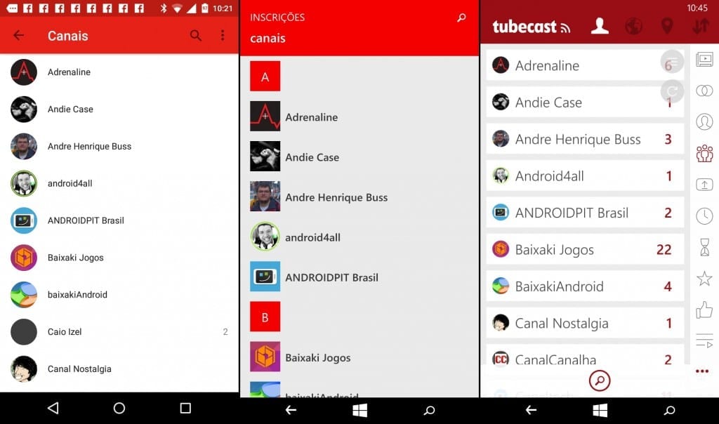Viewport: 719px width, 424px height.
Task: Open the three-dot overflow menu in Canais
Action: tap(223, 36)
